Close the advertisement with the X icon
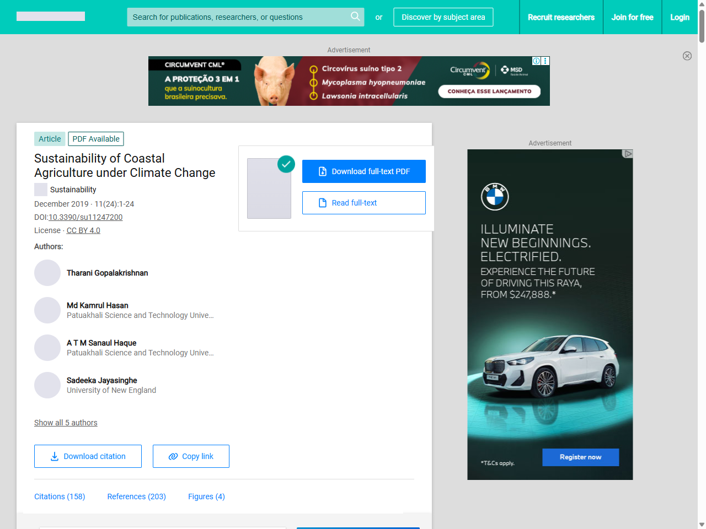Screen dimensions: 706x529 687,56
